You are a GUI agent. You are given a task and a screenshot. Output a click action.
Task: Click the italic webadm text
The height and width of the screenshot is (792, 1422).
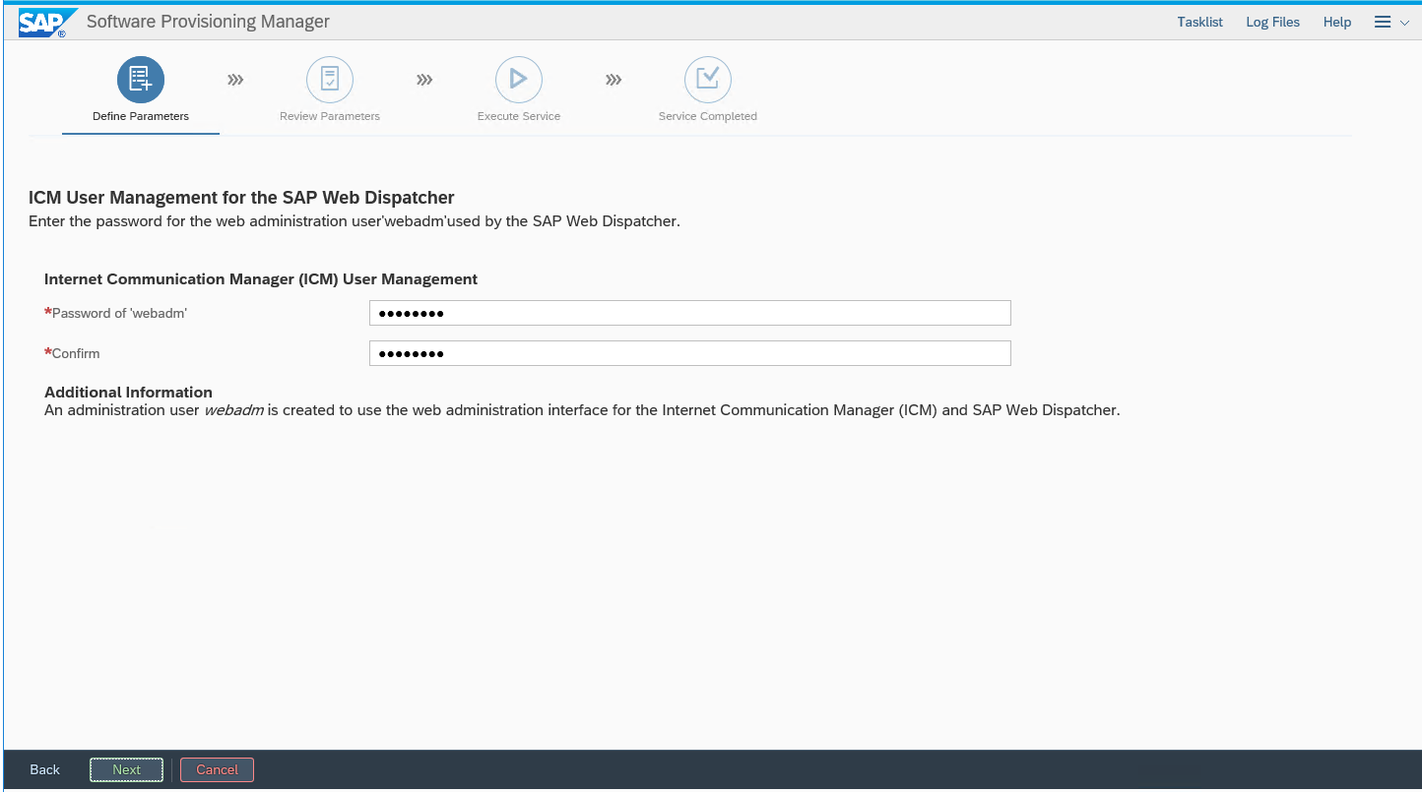pyautogui.click(x=233, y=410)
